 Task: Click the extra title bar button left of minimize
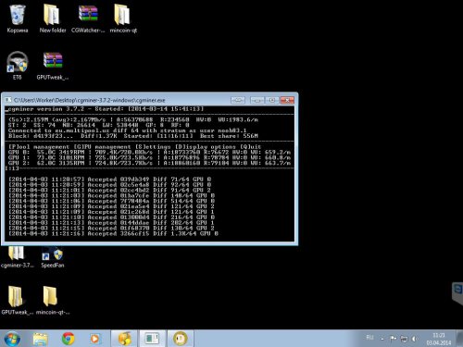tap(238, 100)
